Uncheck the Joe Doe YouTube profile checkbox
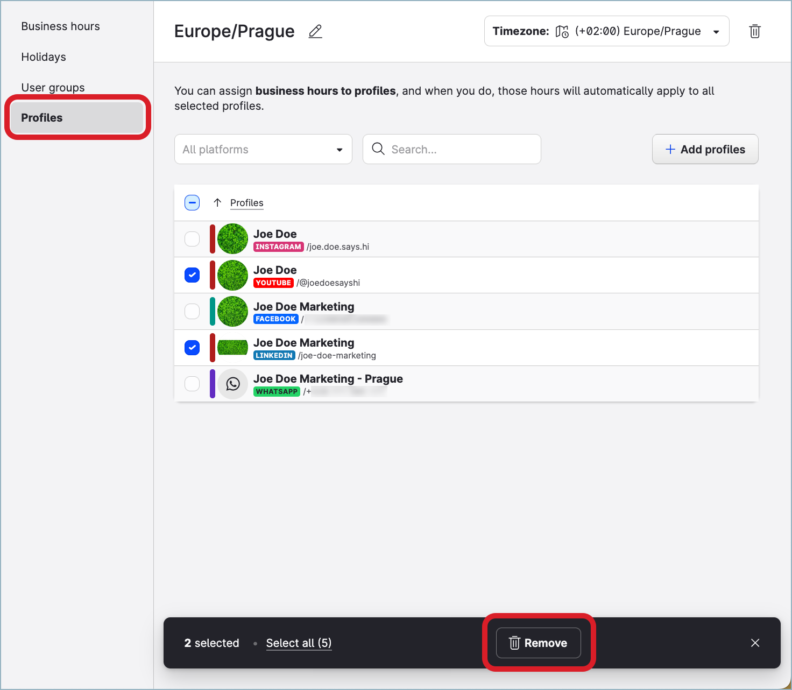The image size is (792, 690). (x=192, y=275)
